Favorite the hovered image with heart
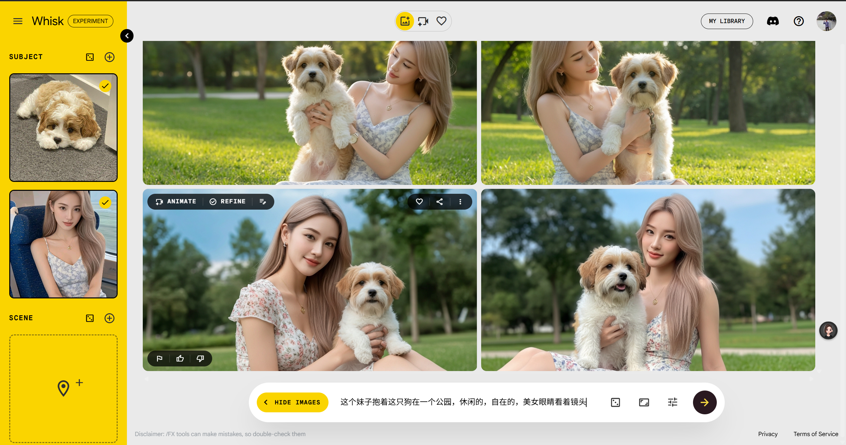The height and width of the screenshot is (445, 846). 419,202
